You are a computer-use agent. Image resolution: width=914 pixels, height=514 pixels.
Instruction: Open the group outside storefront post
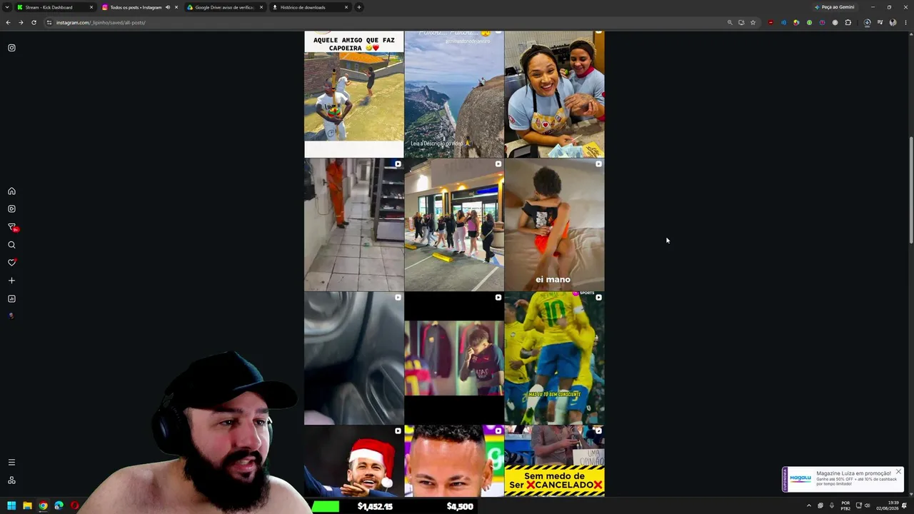pos(454,225)
